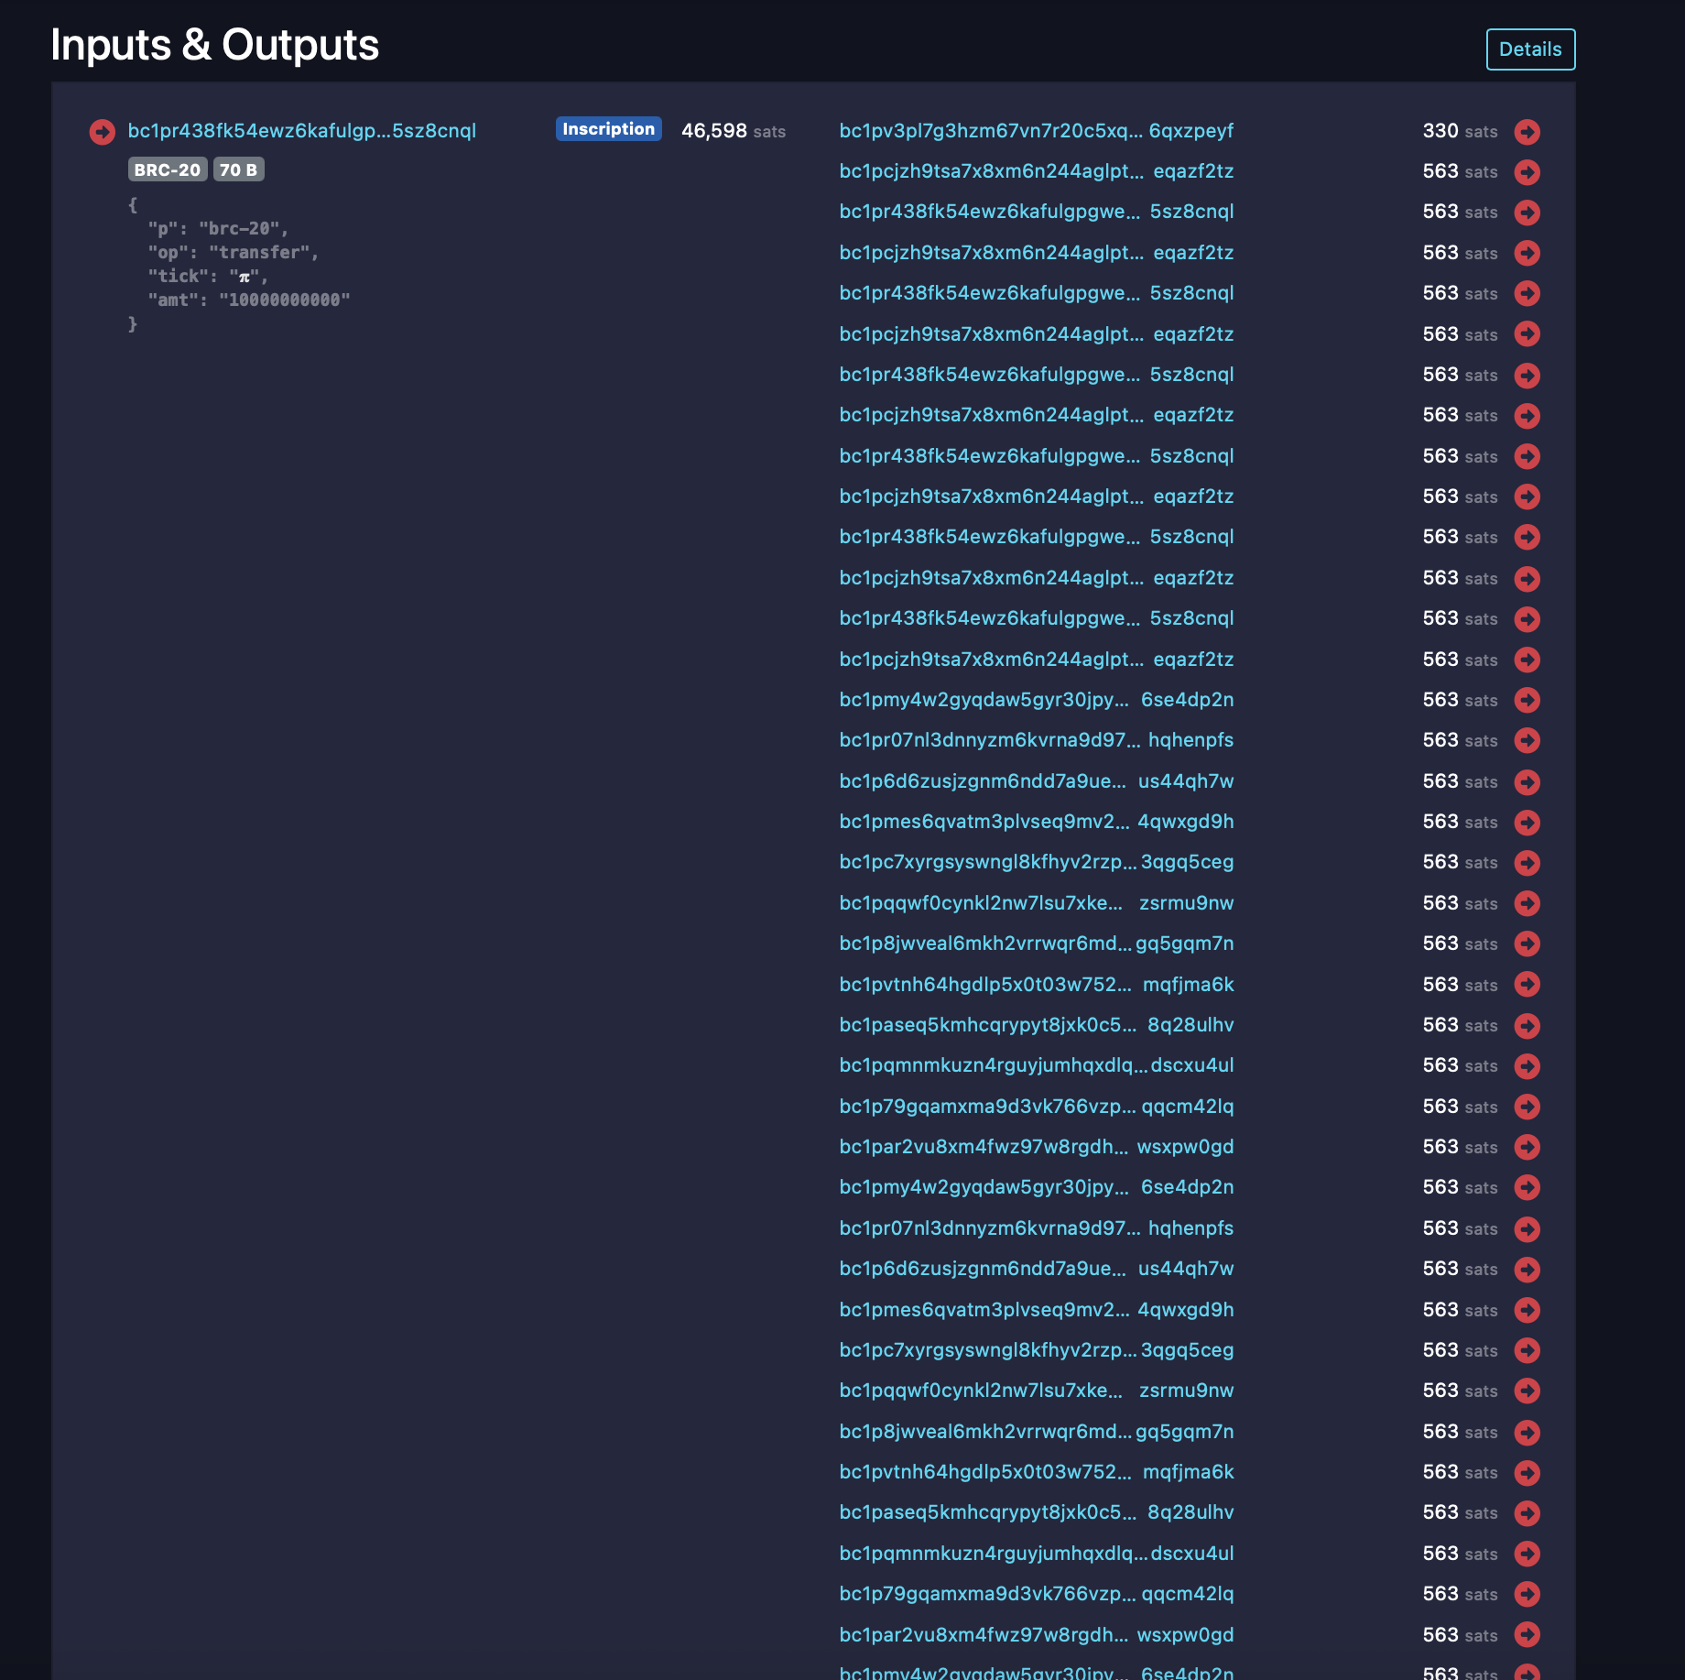1685x1680 pixels.
Task: Open first bc1pcjzh9tsa7x8xm6n244aglpt... eqazf2tz output address
Action: point(1037,171)
